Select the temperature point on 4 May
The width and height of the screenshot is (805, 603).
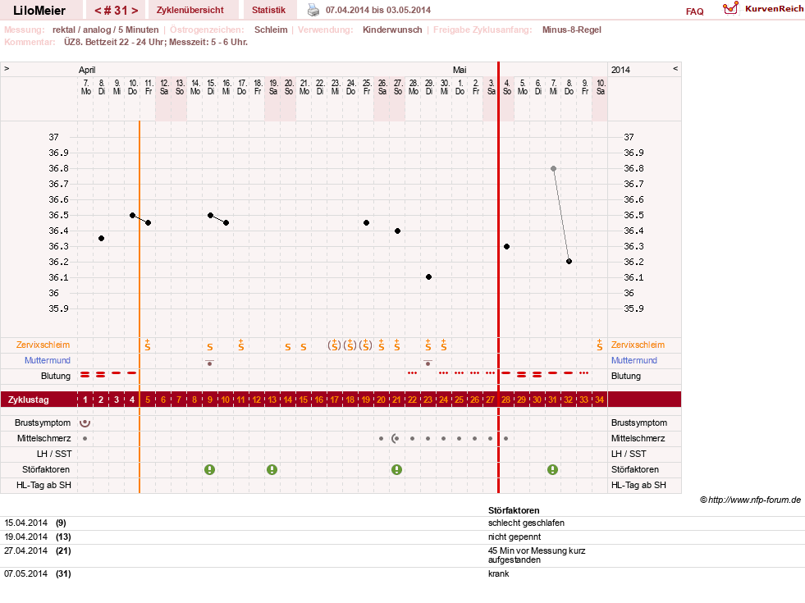point(507,246)
